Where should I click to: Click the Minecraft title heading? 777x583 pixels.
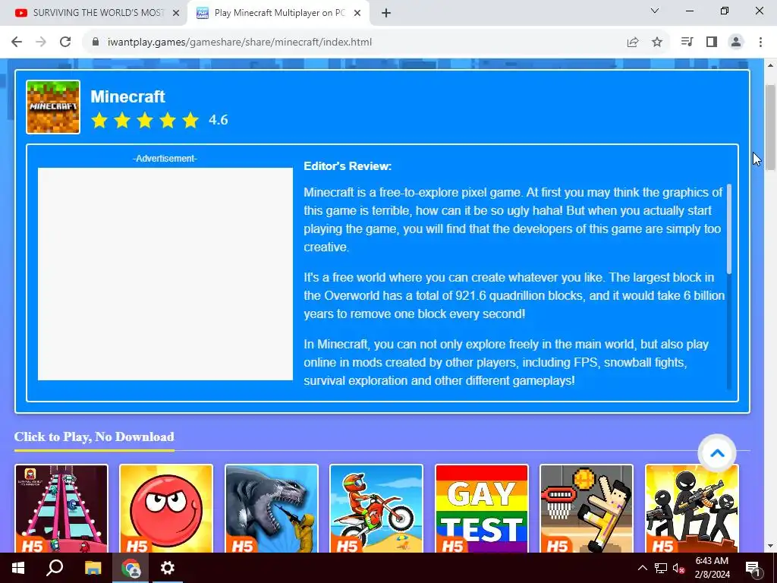(127, 96)
